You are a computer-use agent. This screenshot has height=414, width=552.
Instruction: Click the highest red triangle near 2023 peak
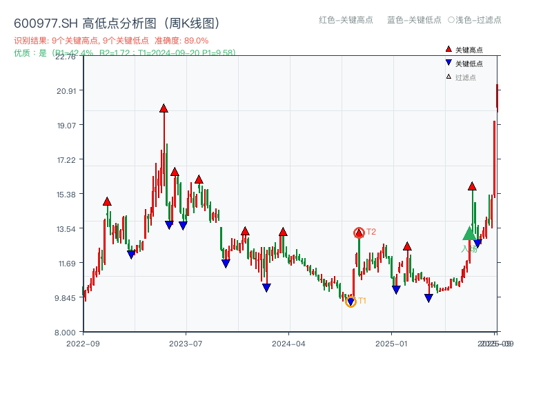[163, 108]
